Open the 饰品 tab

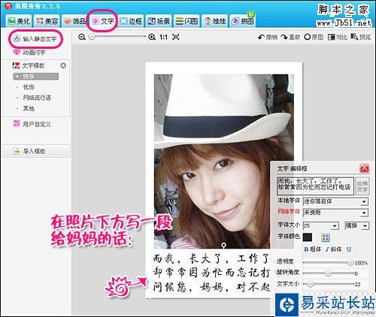[x=74, y=21]
